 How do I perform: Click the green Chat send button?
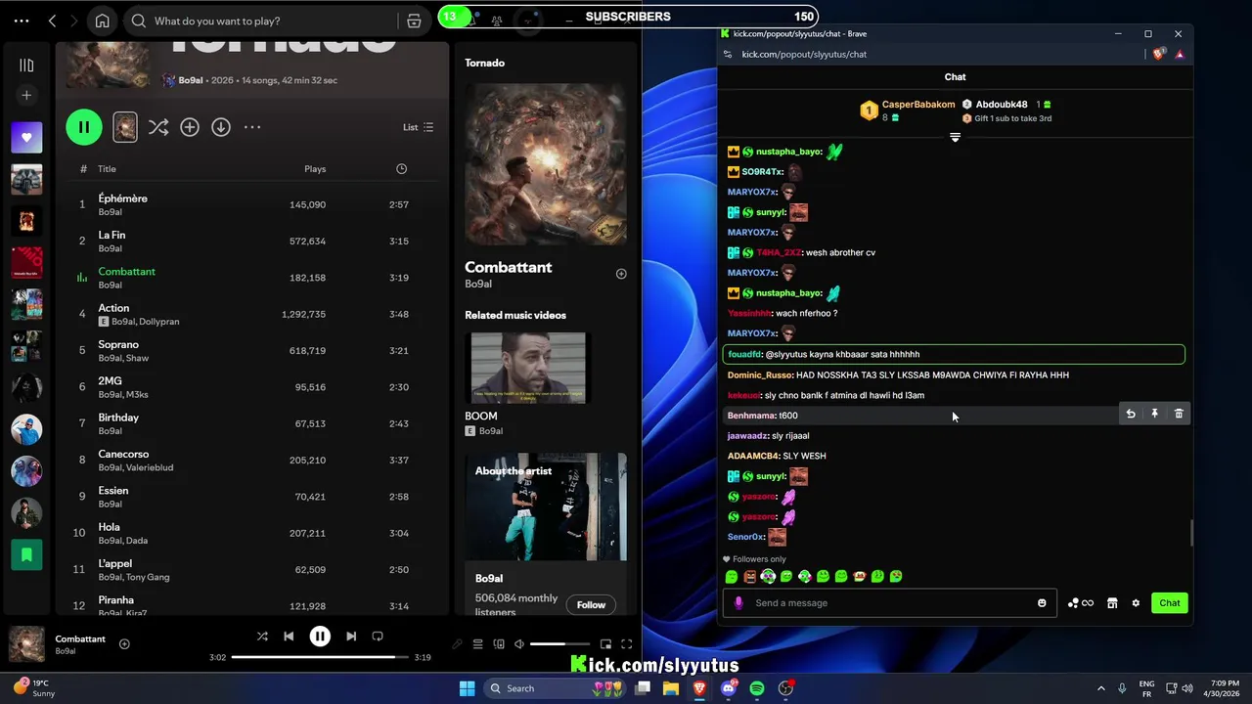point(1170,603)
